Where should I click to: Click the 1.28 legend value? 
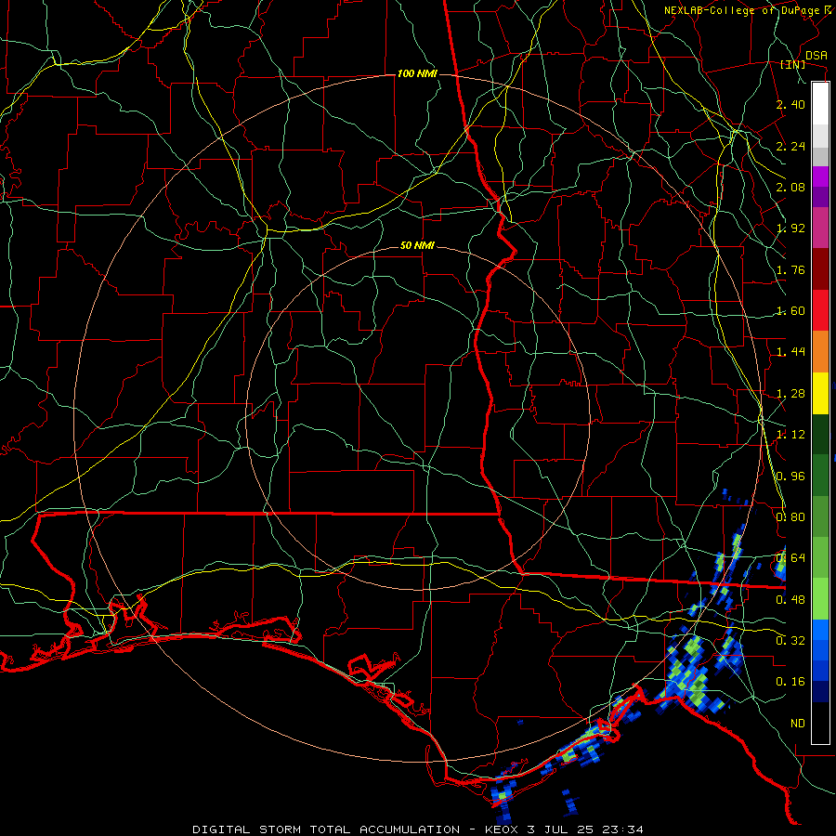pos(790,394)
